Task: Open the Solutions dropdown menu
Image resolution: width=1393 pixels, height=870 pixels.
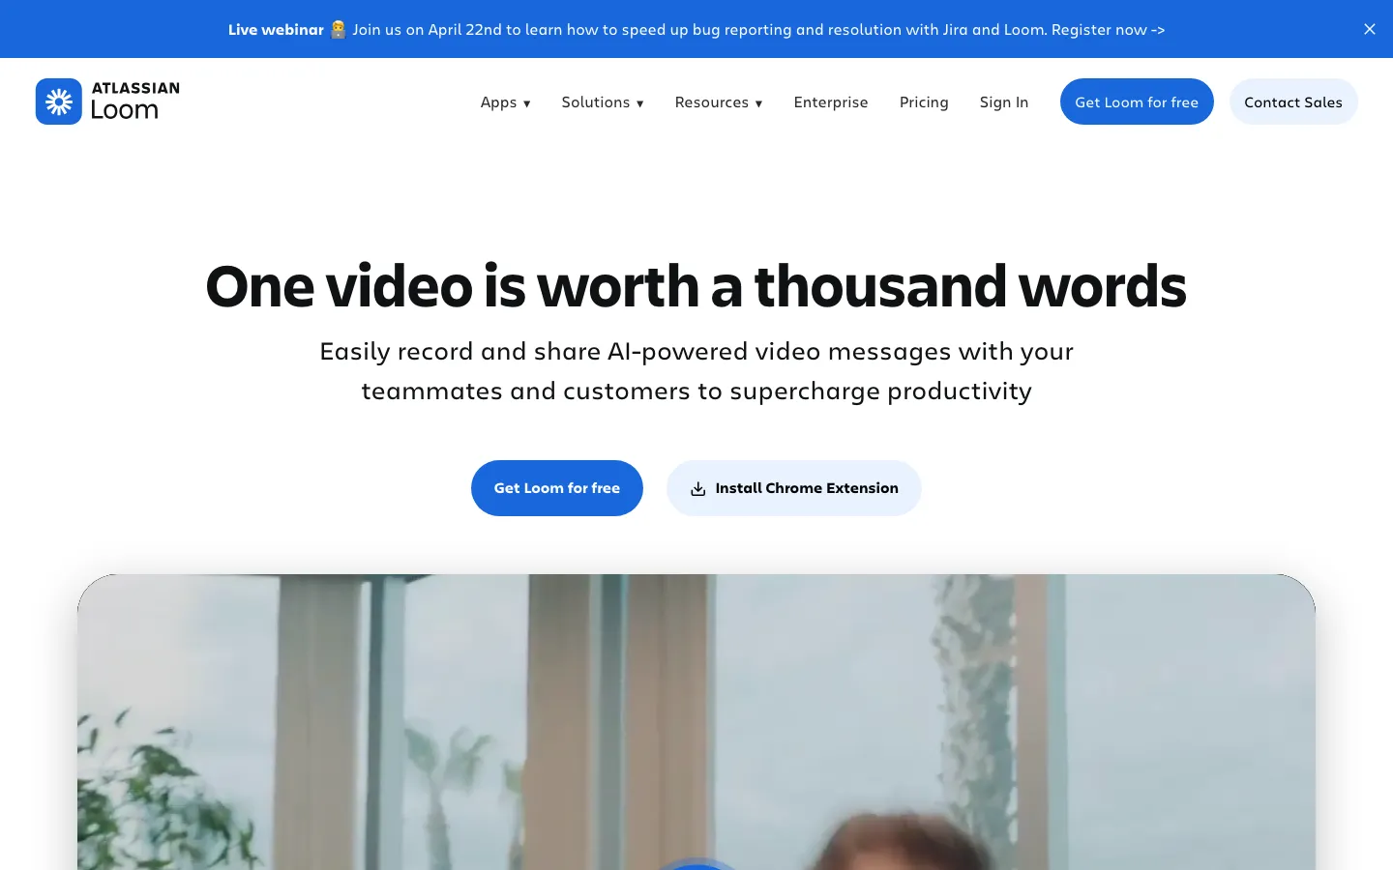Action: pos(602,102)
